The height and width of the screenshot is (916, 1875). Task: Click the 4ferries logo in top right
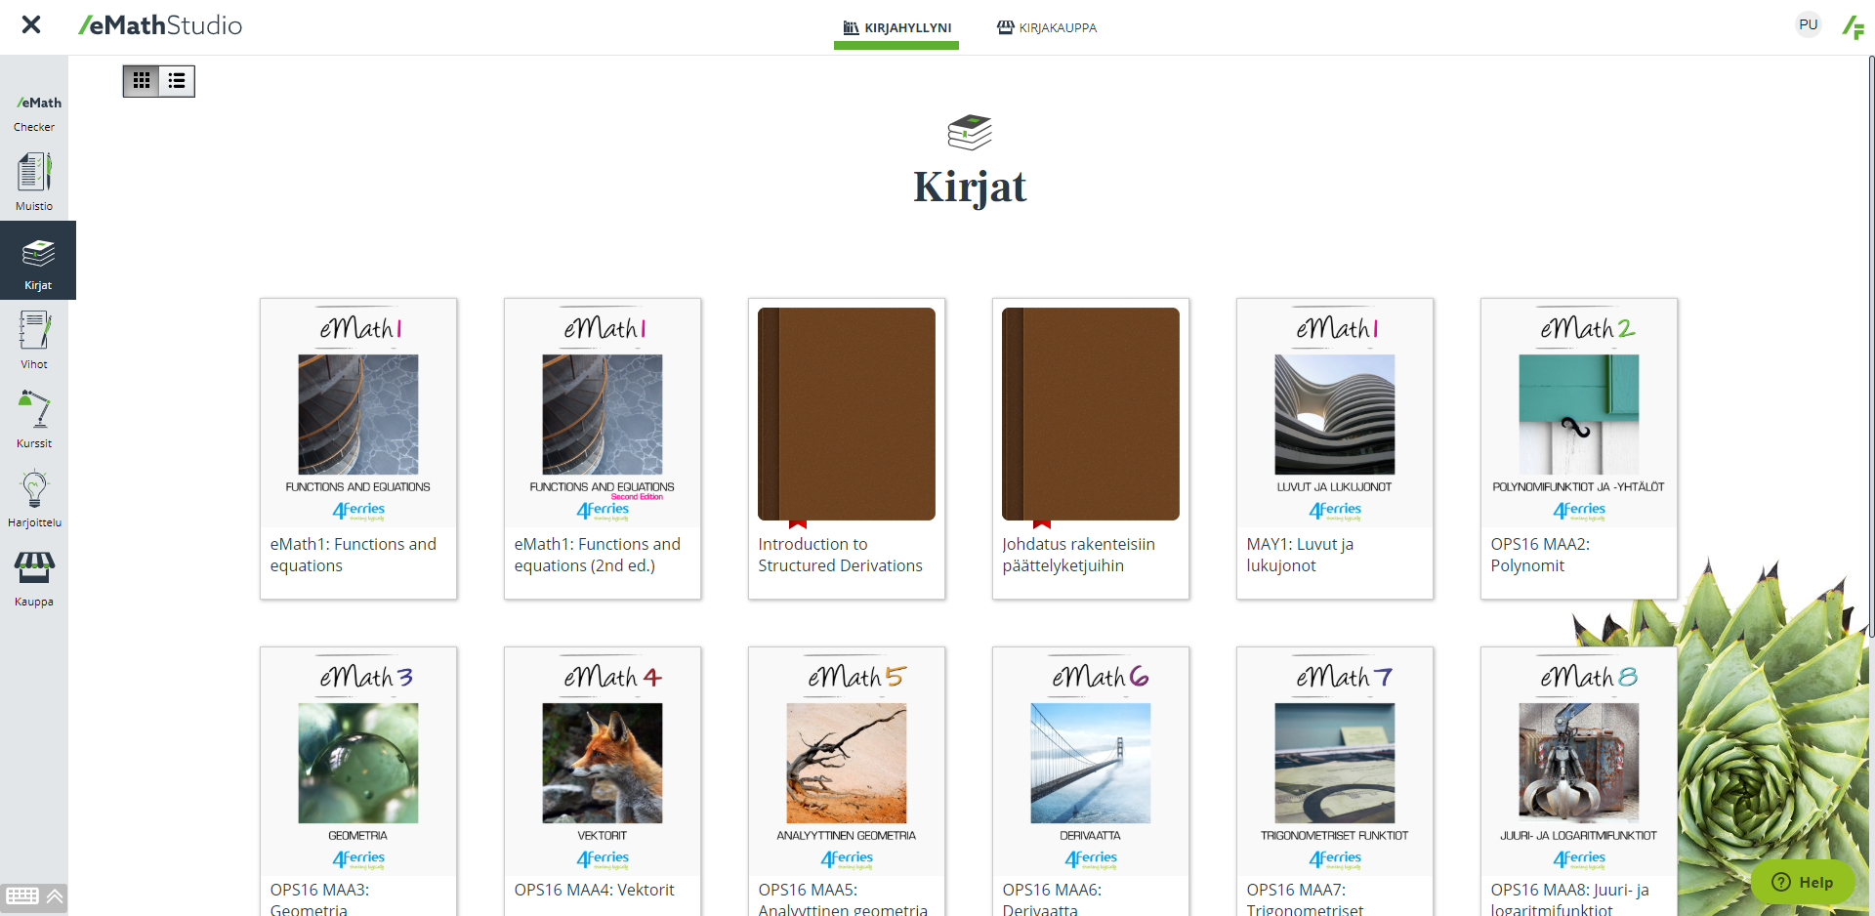pyautogui.click(x=1853, y=26)
